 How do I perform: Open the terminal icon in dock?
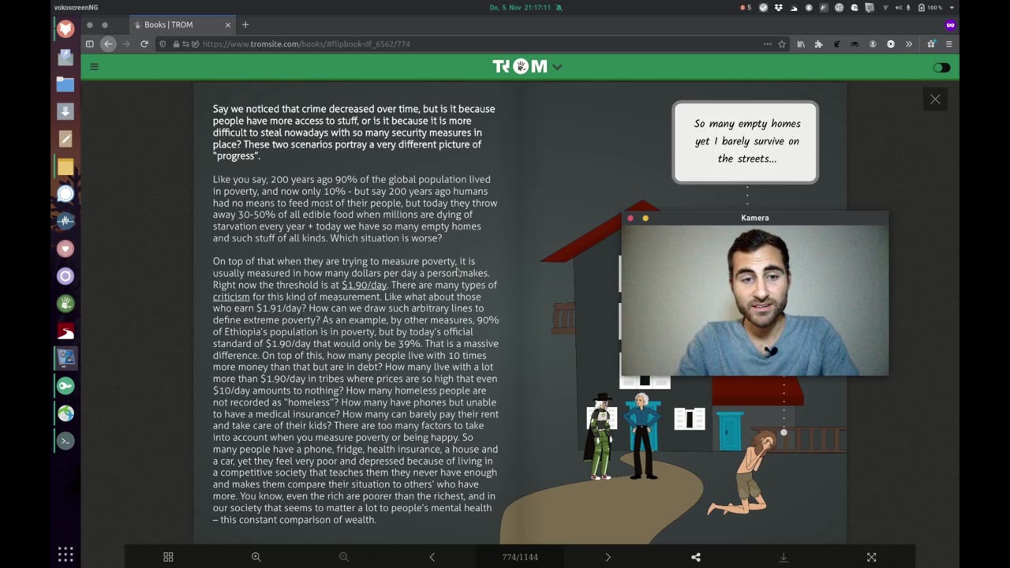(65, 441)
